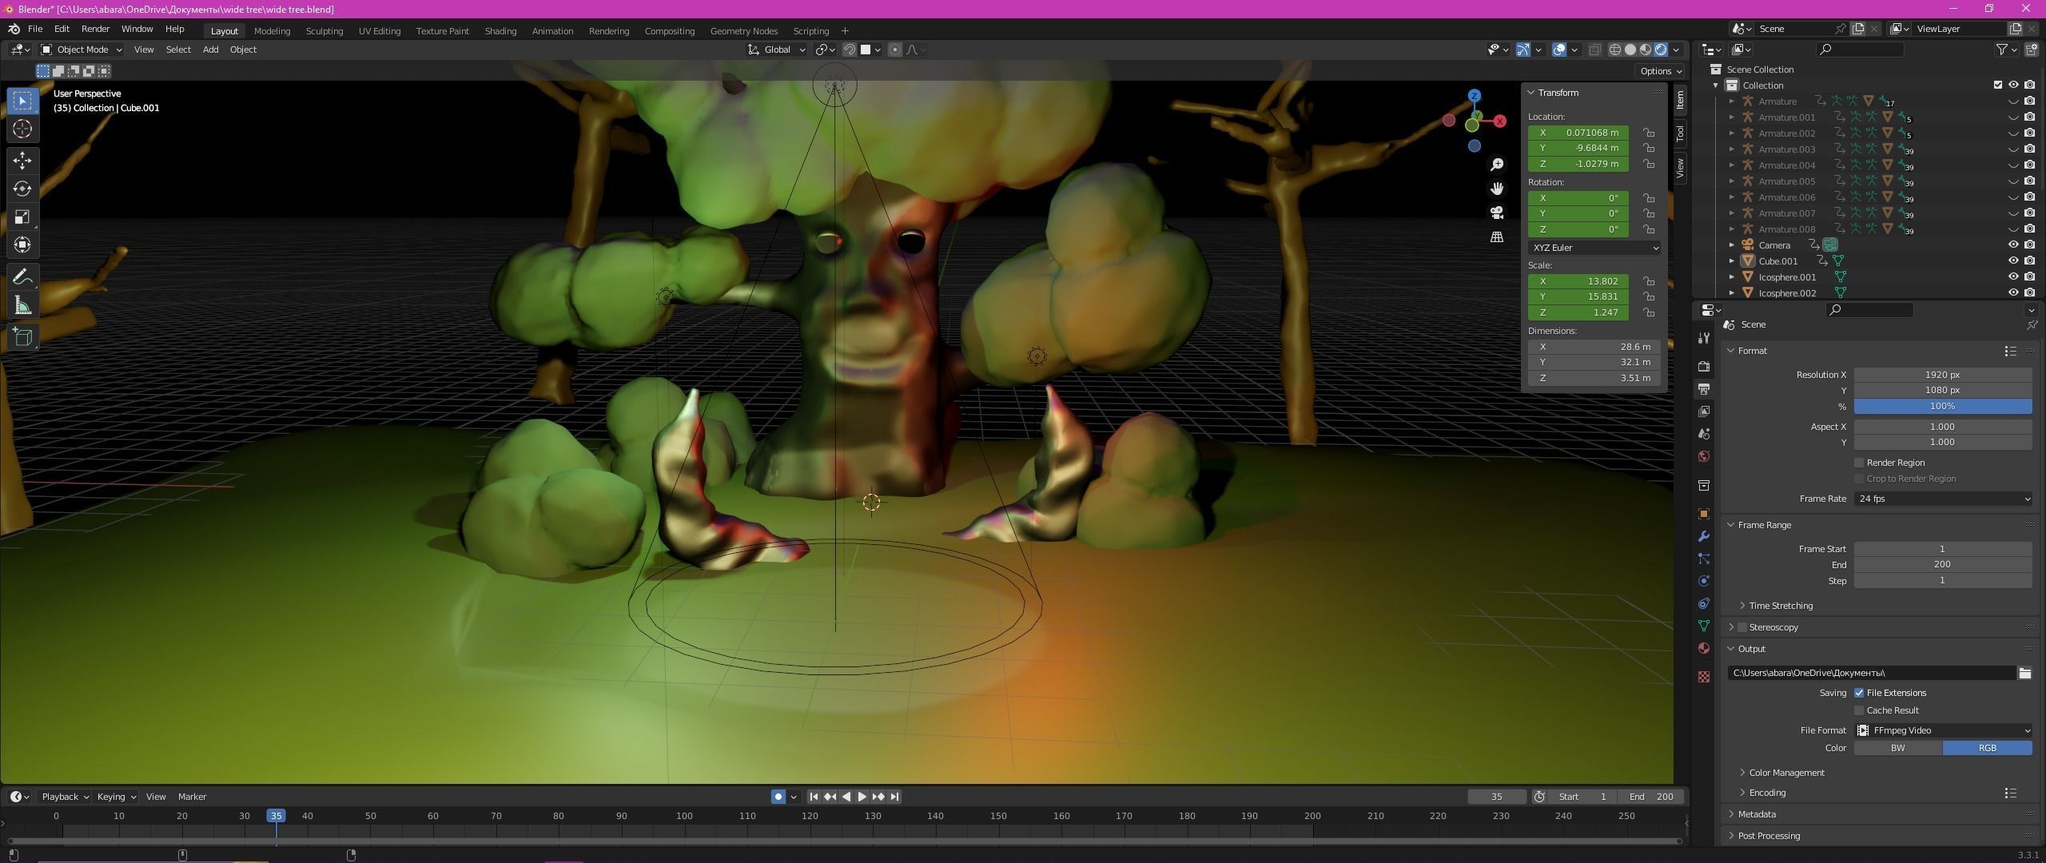Screen dimensions: 2046x863
Task: Open the Frame Rate 24 fps dropdown
Action: pos(1943,499)
